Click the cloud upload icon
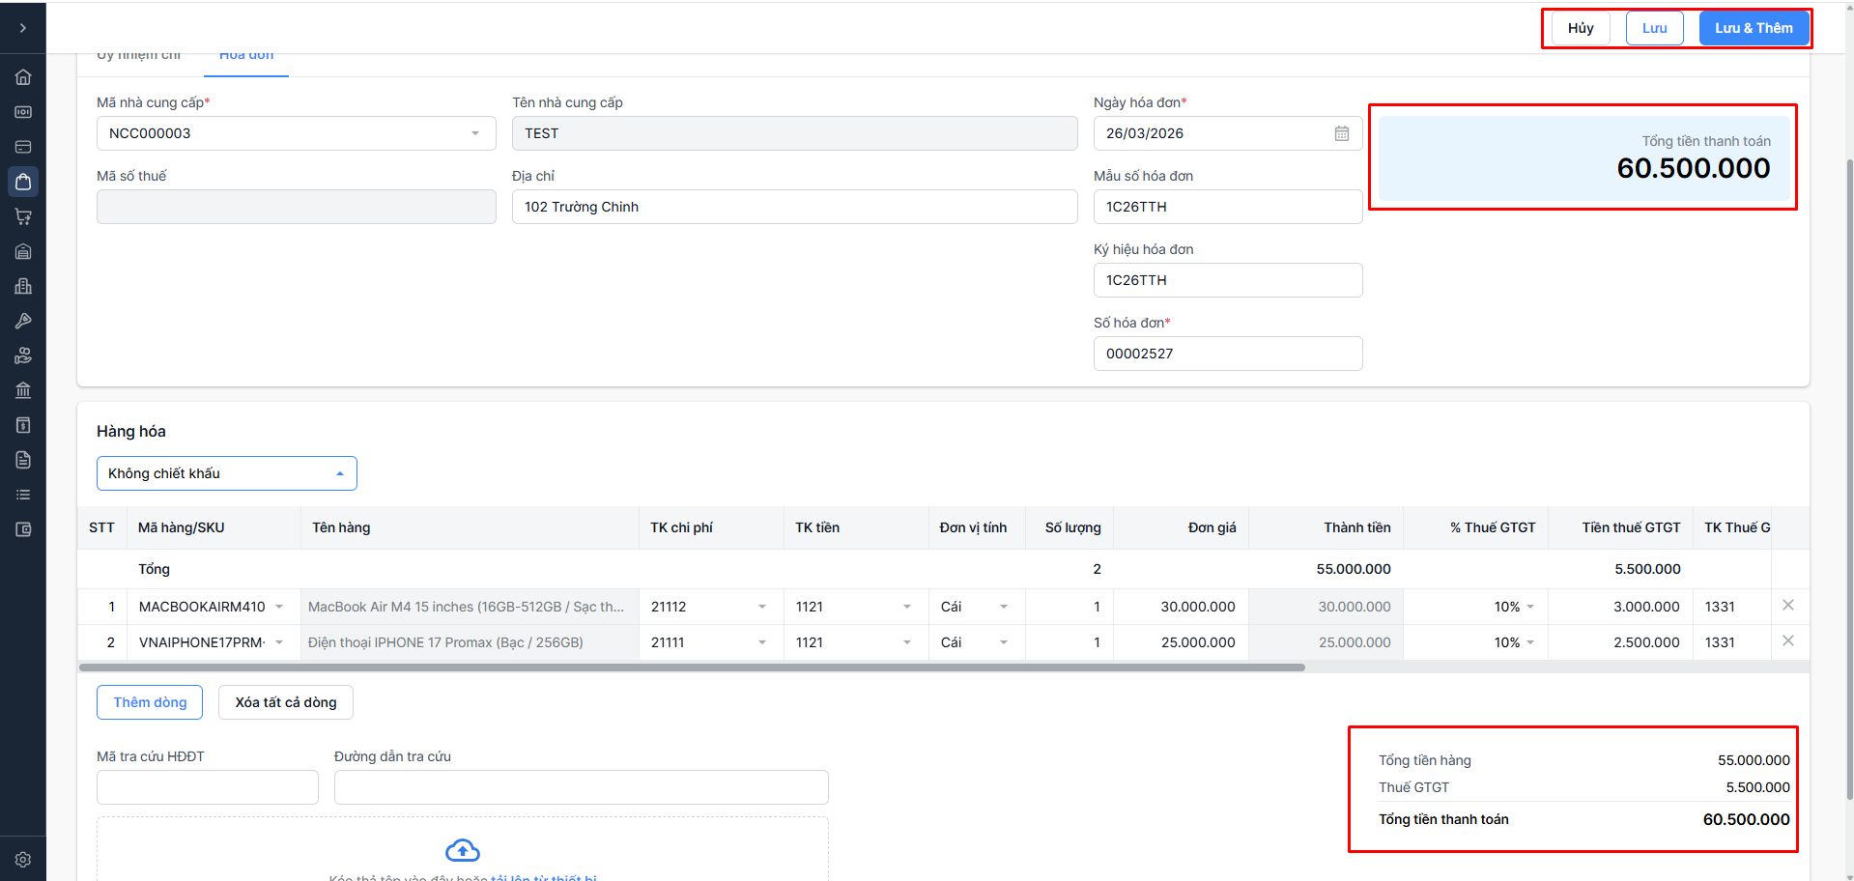Screen dimensions: 1854x881 (x=463, y=850)
